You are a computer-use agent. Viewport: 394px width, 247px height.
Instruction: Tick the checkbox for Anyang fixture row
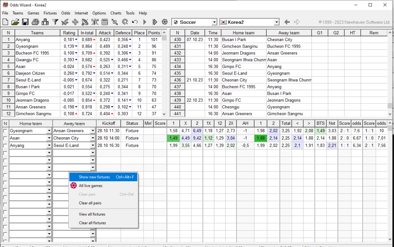5,146
